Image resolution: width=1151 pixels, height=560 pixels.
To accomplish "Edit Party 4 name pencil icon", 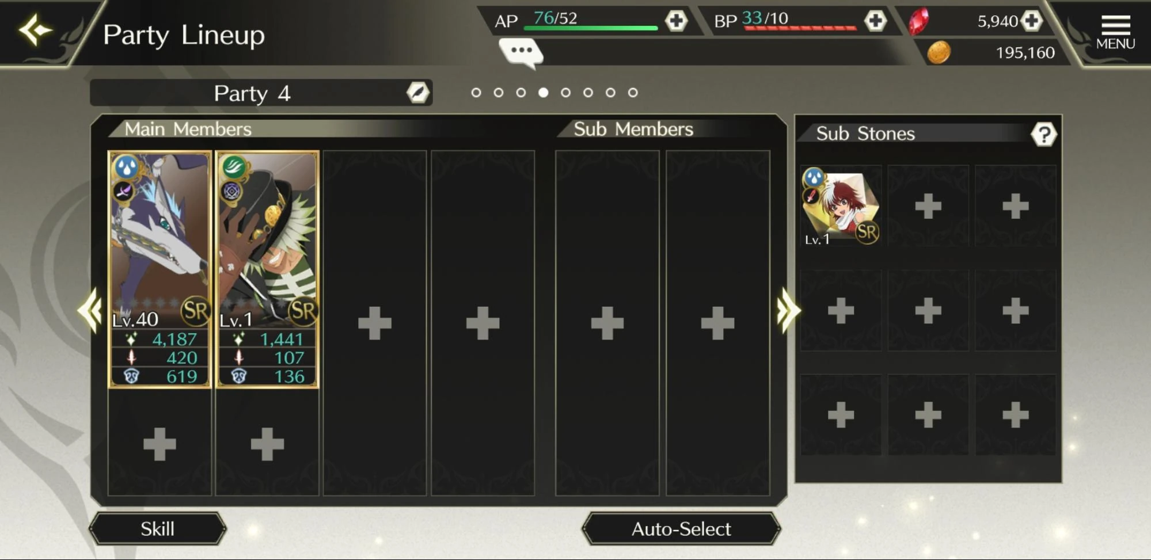I will (418, 92).
